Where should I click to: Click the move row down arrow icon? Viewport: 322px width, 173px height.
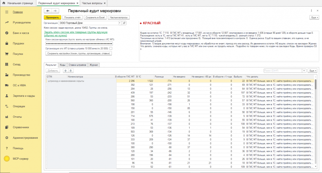pyautogui.click(x=71, y=71)
